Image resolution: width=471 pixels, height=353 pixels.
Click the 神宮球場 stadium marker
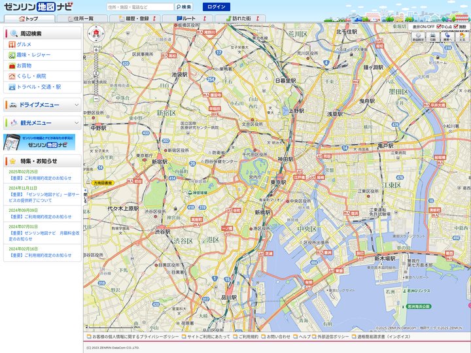tap(198, 192)
